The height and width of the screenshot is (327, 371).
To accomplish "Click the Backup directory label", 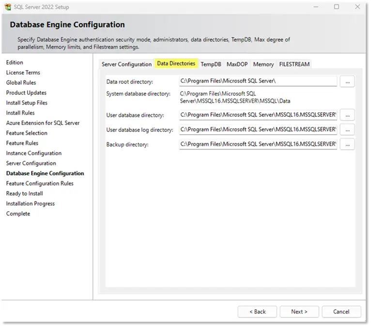I will (127, 145).
